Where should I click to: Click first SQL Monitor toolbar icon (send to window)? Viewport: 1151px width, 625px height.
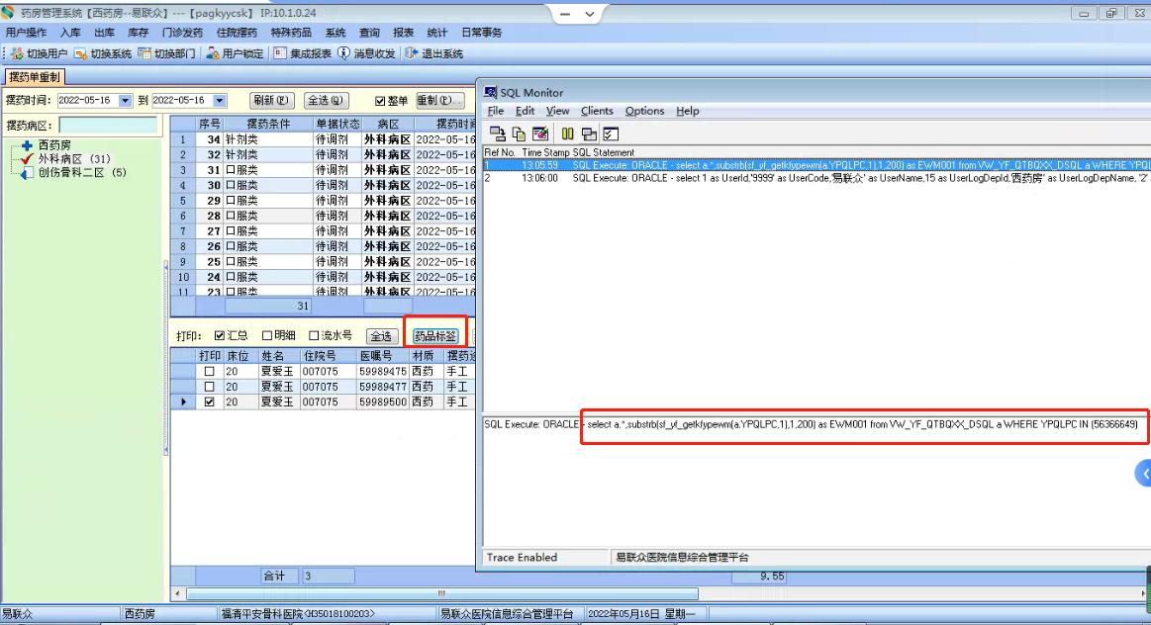tap(497, 134)
